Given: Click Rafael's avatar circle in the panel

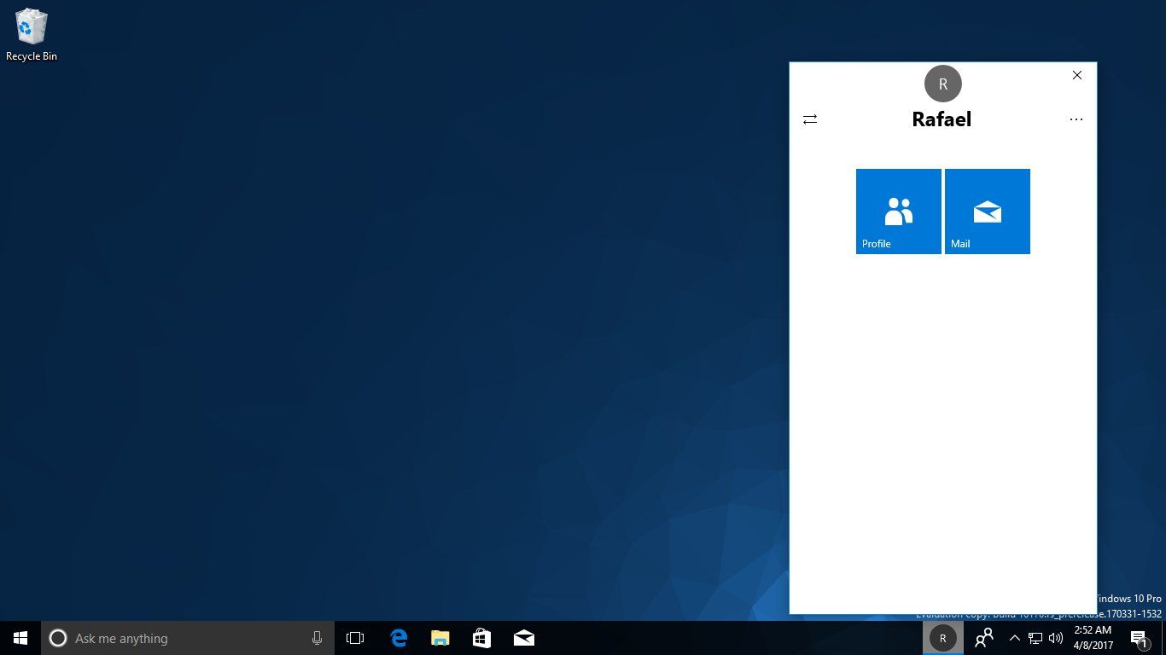Looking at the screenshot, I should [942, 84].
